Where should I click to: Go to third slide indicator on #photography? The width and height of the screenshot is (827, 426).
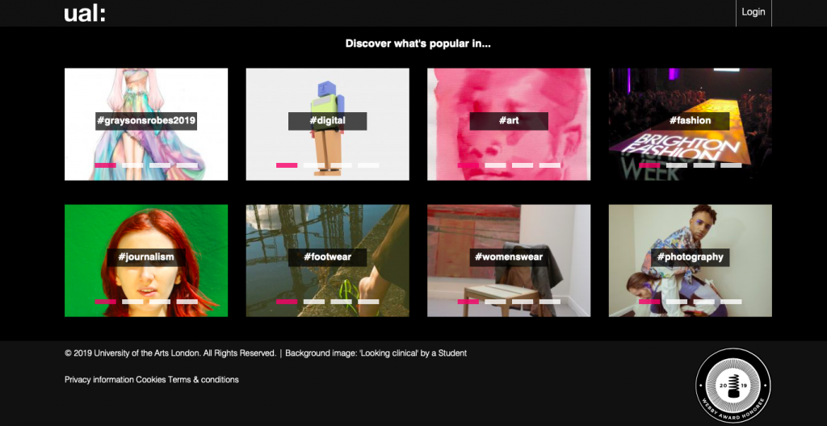pyautogui.click(x=704, y=302)
